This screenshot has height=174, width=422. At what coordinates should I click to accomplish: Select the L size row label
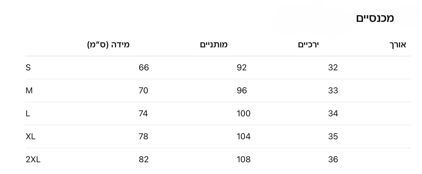28,113
